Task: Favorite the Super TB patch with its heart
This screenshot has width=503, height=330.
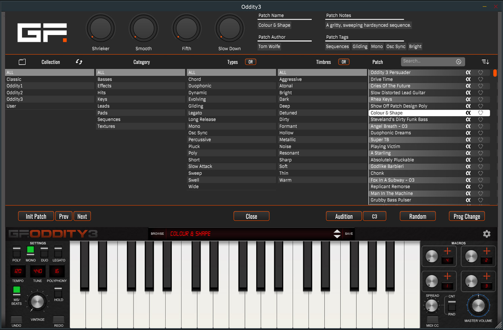Action: [481, 140]
